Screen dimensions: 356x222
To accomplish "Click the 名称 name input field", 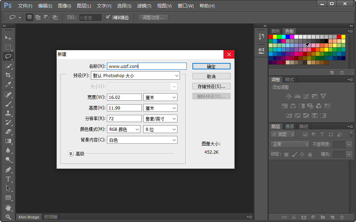I will [x=147, y=66].
